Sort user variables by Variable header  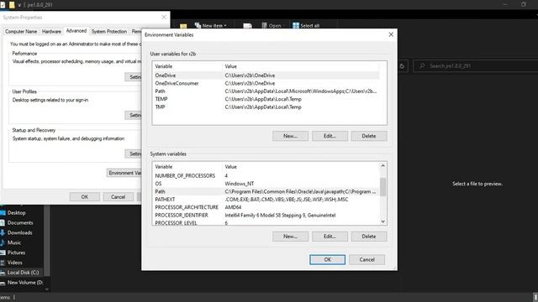click(188, 66)
